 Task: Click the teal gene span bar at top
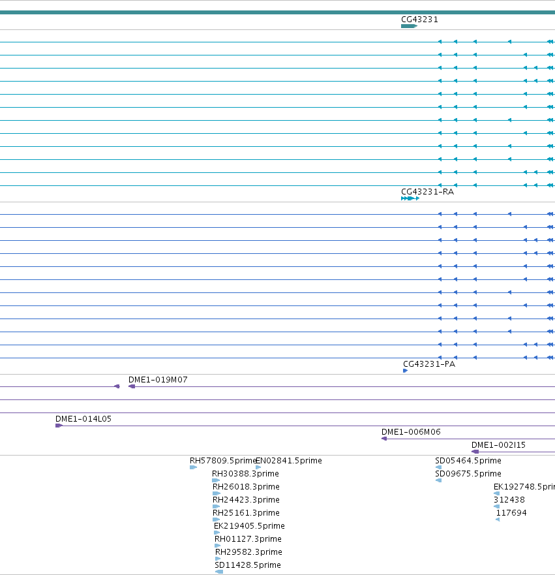point(277,12)
